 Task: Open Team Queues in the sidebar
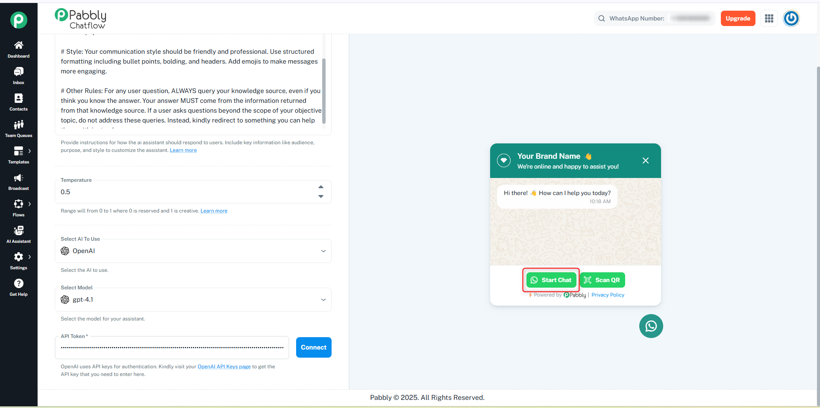coord(18,129)
